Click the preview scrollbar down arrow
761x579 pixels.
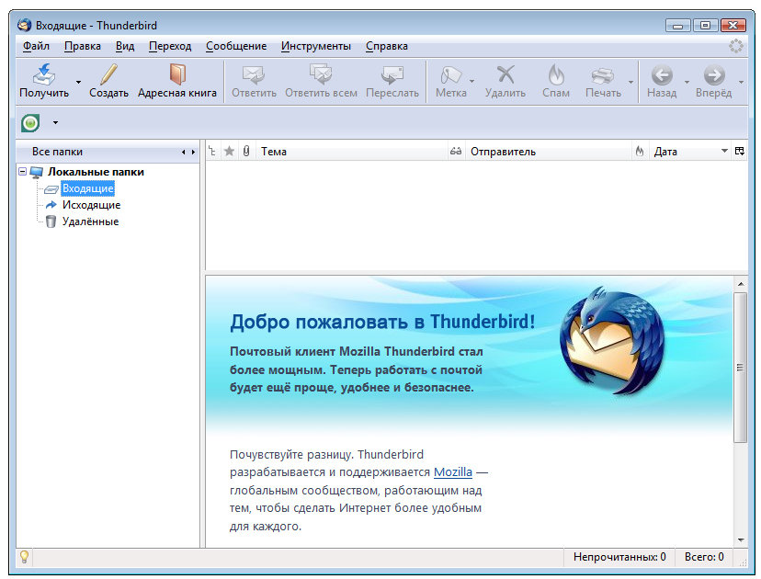tap(741, 540)
